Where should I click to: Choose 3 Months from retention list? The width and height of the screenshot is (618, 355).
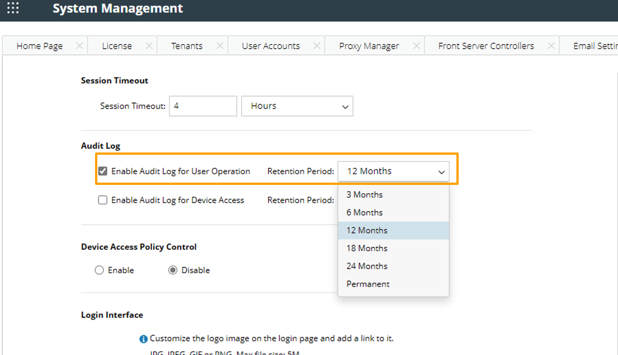(x=365, y=195)
